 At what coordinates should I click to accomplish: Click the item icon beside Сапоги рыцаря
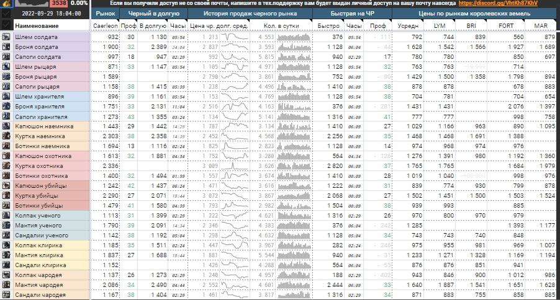6,86
